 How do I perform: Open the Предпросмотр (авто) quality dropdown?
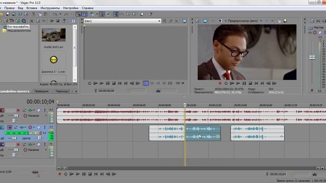pos(244,21)
